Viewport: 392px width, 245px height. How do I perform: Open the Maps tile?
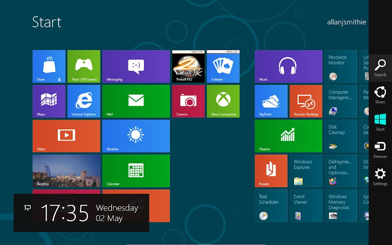(x=49, y=101)
